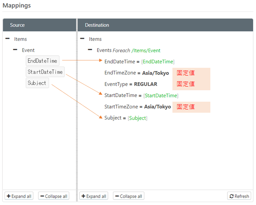Click destination EndDateTime mapping row
Image resolution: width=256 pixels, height=205 pixels.
[x=139, y=62]
